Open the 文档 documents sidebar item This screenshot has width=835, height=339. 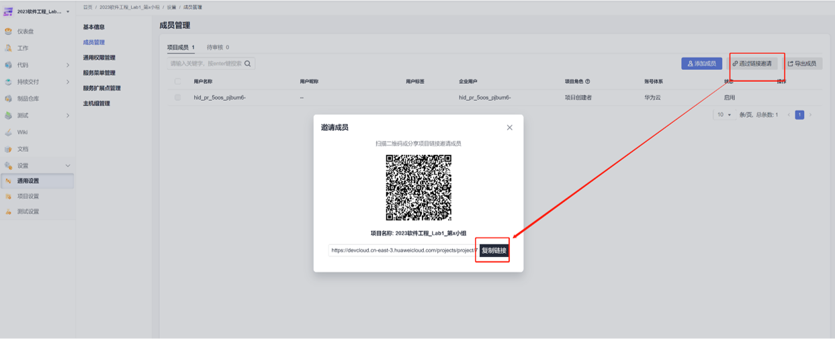pos(23,149)
